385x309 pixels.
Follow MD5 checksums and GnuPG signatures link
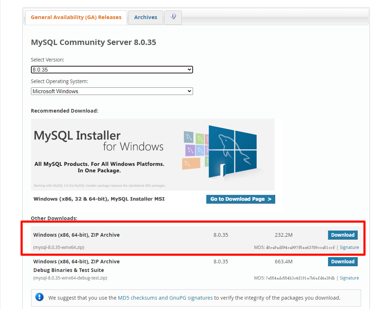point(165,298)
